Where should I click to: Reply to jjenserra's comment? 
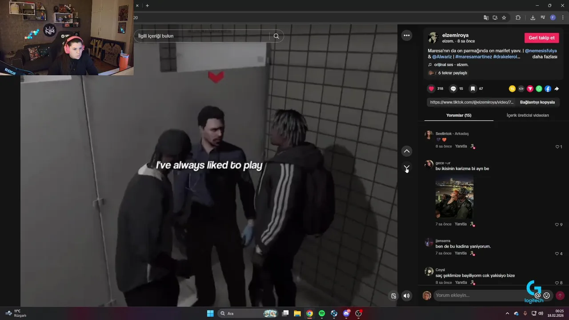[x=461, y=253]
